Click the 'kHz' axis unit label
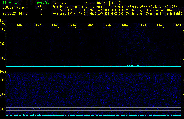This screenshot has width=184, height=119. (x=3, y=24)
